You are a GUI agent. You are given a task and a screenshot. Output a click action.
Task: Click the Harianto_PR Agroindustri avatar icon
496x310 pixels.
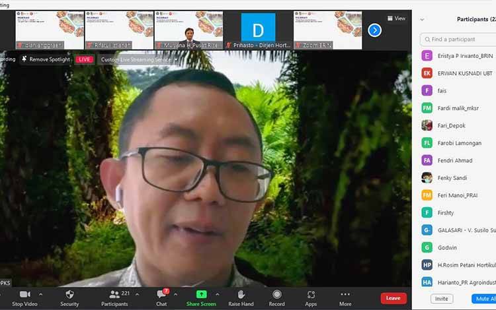click(427, 282)
